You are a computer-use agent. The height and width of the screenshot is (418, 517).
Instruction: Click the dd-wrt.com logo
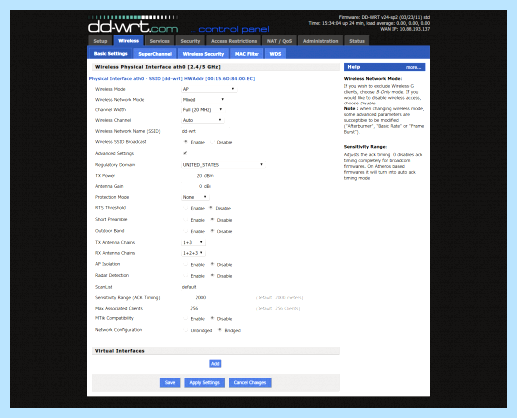pyautogui.click(x=133, y=26)
